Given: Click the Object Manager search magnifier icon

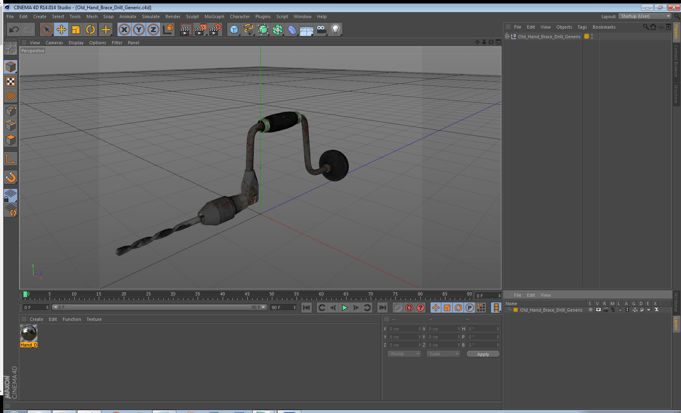Looking at the screenshot, I should coord(645,27).
